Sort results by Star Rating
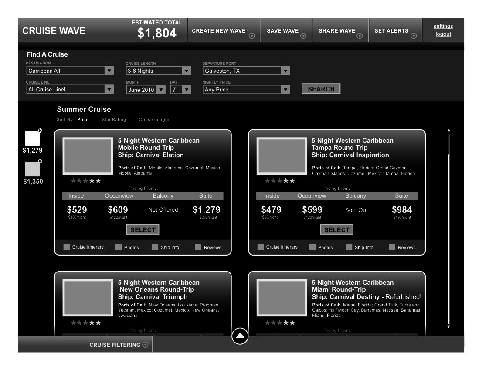Screen dimensions: 482x370 (114, 119)
